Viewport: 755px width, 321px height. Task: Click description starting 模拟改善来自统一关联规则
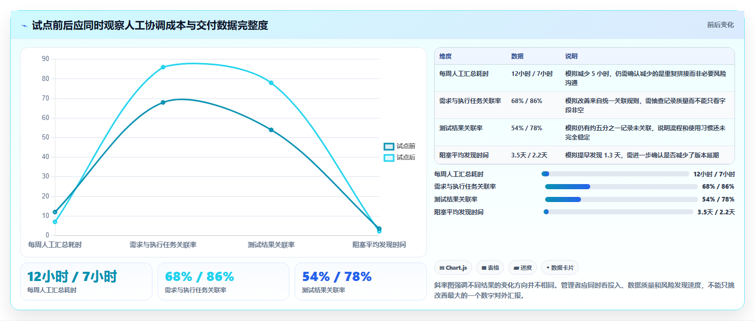point(646,106)
